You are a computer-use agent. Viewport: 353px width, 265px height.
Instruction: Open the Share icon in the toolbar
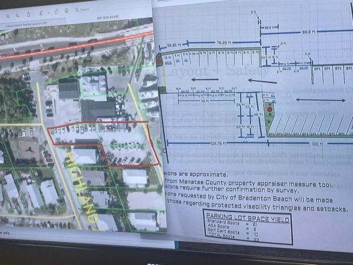point(28,14)
